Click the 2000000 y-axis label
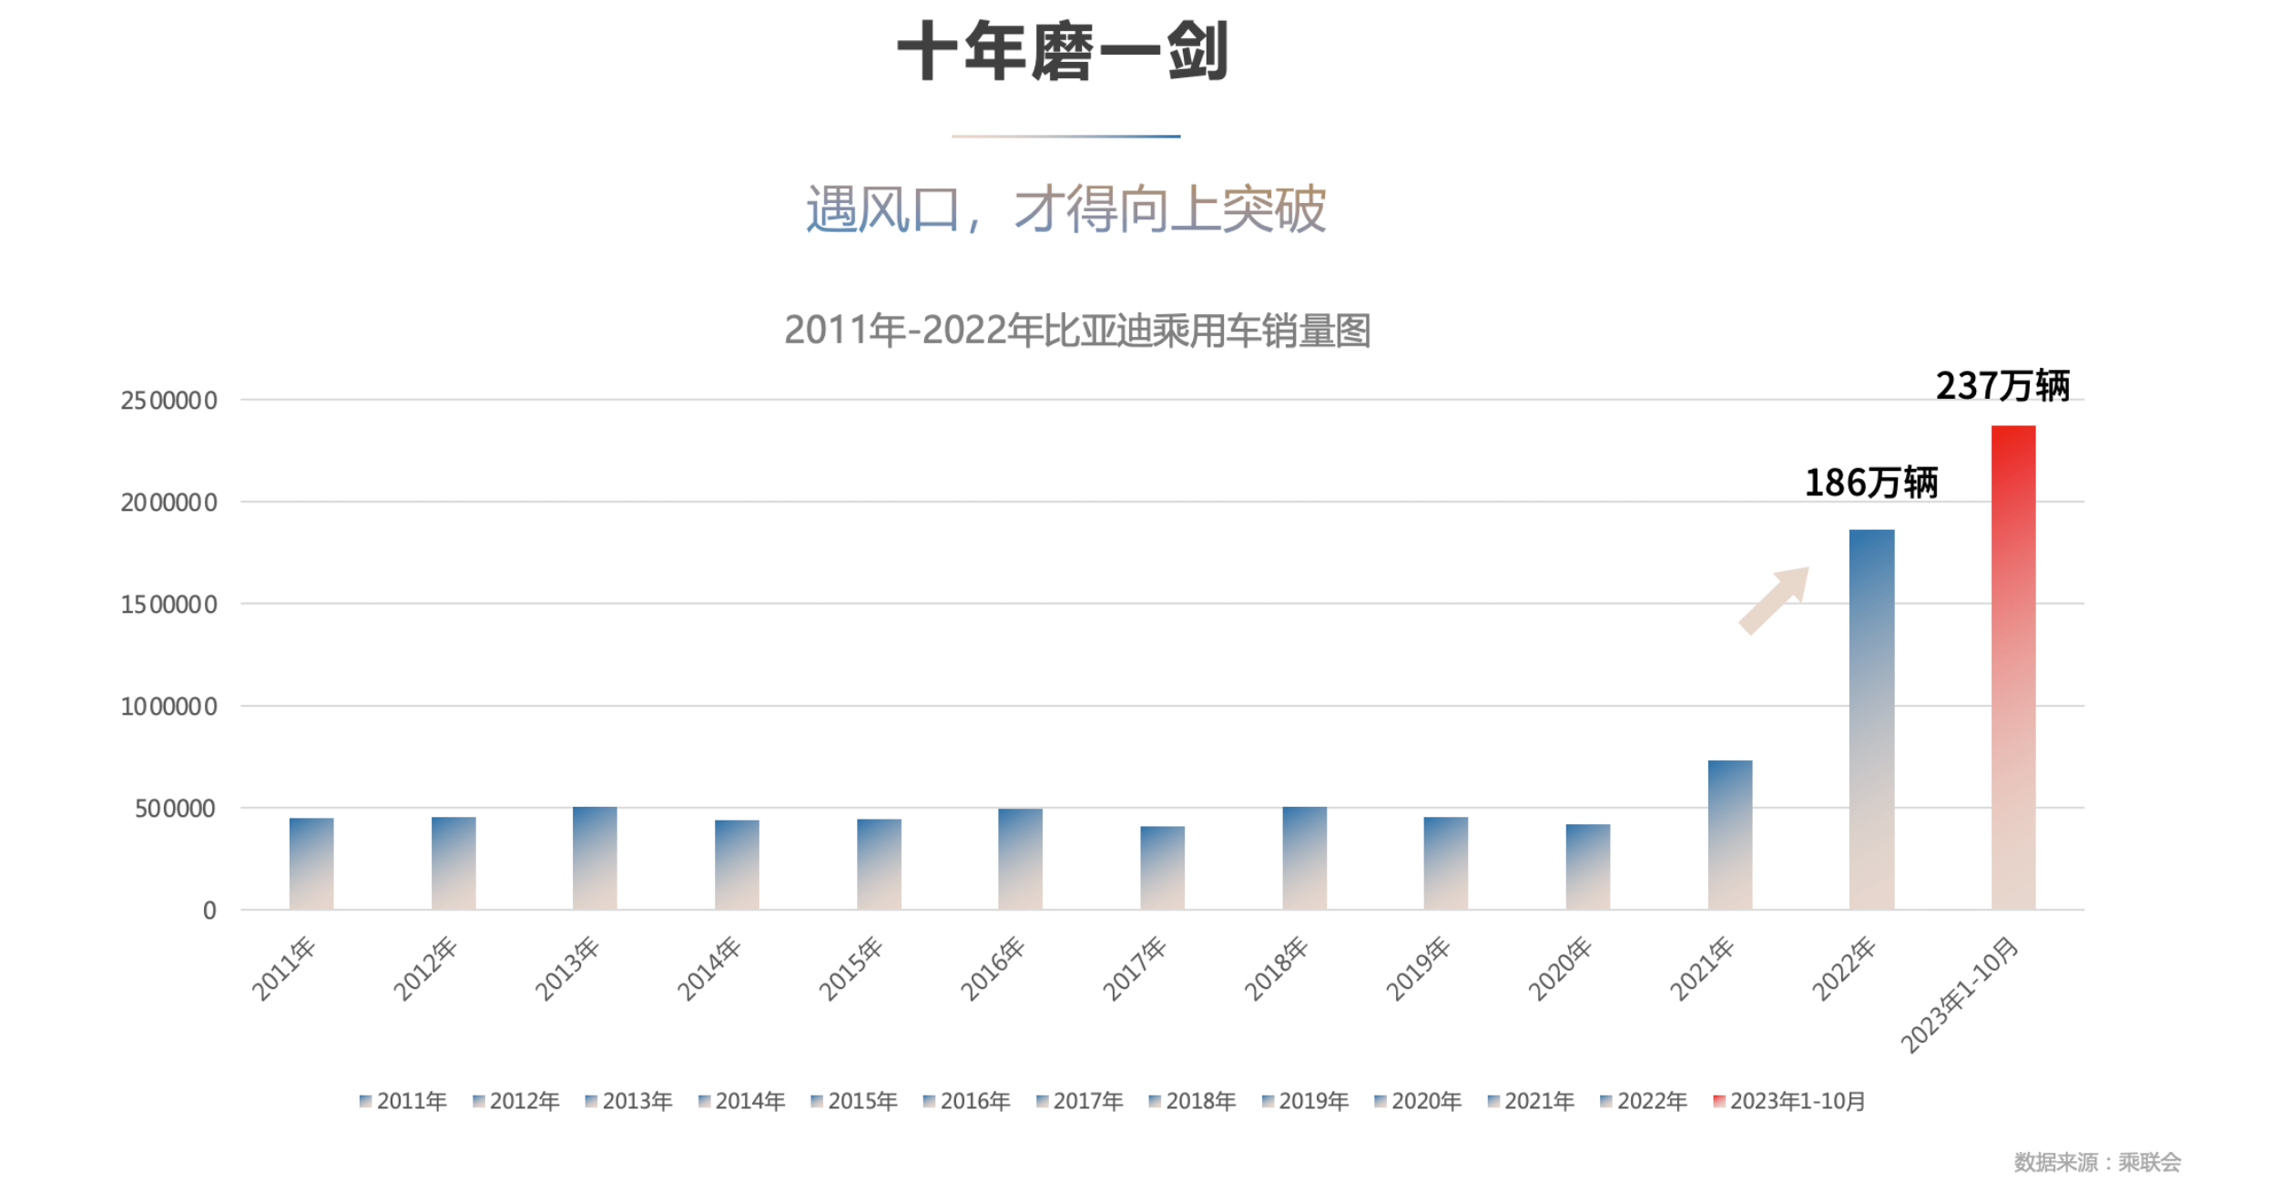The width and height of the screenshot is (2282, 1182). point(169,503)
